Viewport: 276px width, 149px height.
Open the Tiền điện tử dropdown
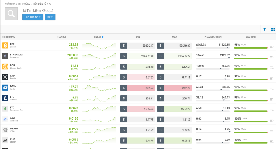(x=33, y=17)
